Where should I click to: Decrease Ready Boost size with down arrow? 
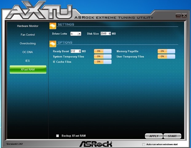(x=80, y=52)
